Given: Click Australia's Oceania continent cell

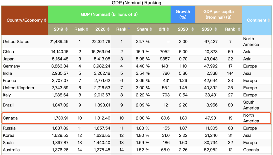Looking at the screenshot, I should 251,150.
